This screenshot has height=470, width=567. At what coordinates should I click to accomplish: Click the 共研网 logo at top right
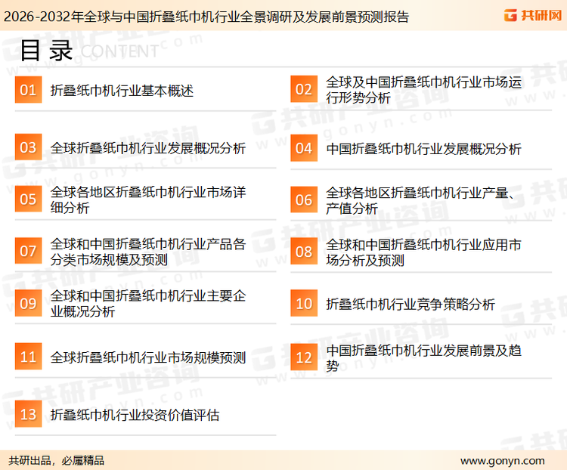pyautogui.click(x=533, y=15)
